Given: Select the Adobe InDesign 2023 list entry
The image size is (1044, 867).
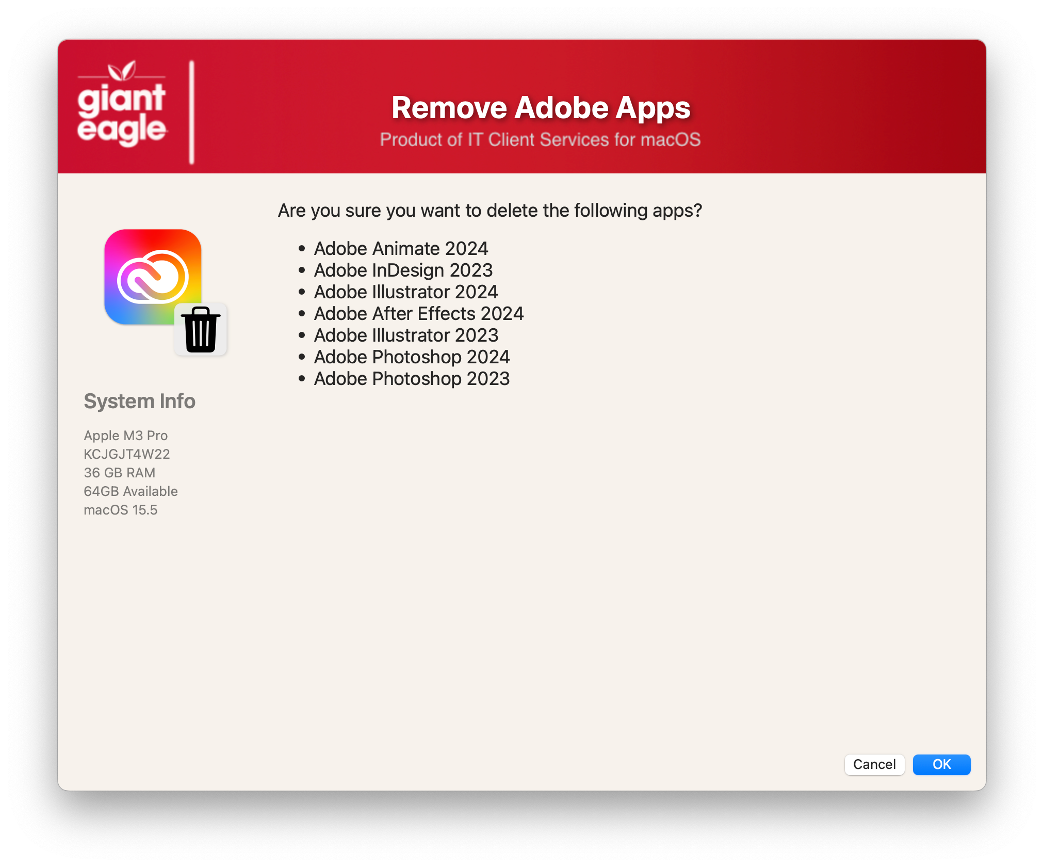Looking at the screenshot, I should (403, 270).
